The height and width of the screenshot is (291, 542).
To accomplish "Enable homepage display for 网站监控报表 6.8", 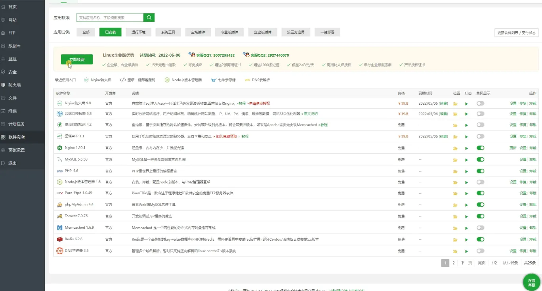I will pos(481,114).
